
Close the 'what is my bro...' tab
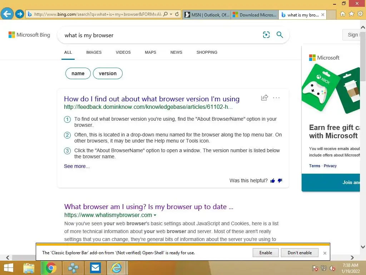(323, 15)
